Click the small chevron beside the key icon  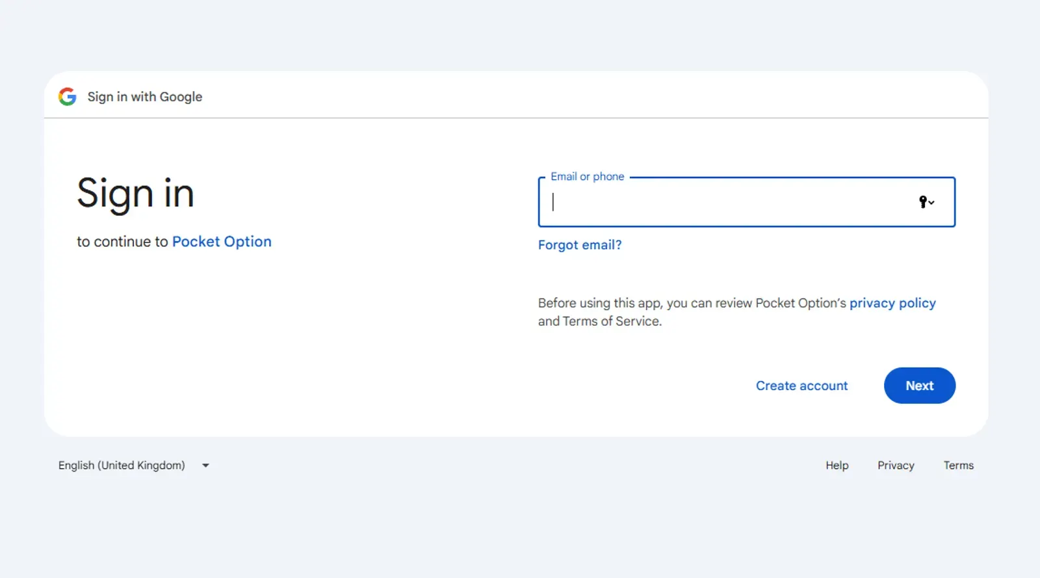tap(932, 203)
